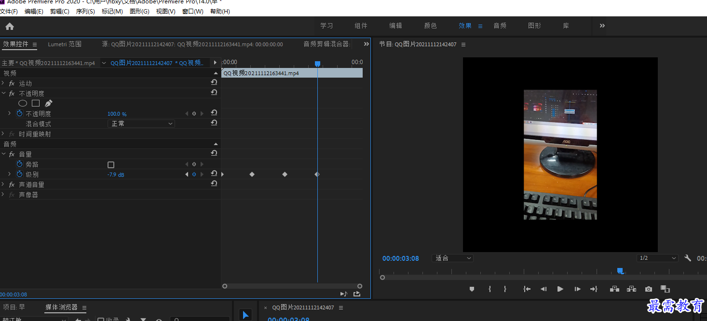
Task: Switch to the 音频 workspace
Action: (500, 26)
